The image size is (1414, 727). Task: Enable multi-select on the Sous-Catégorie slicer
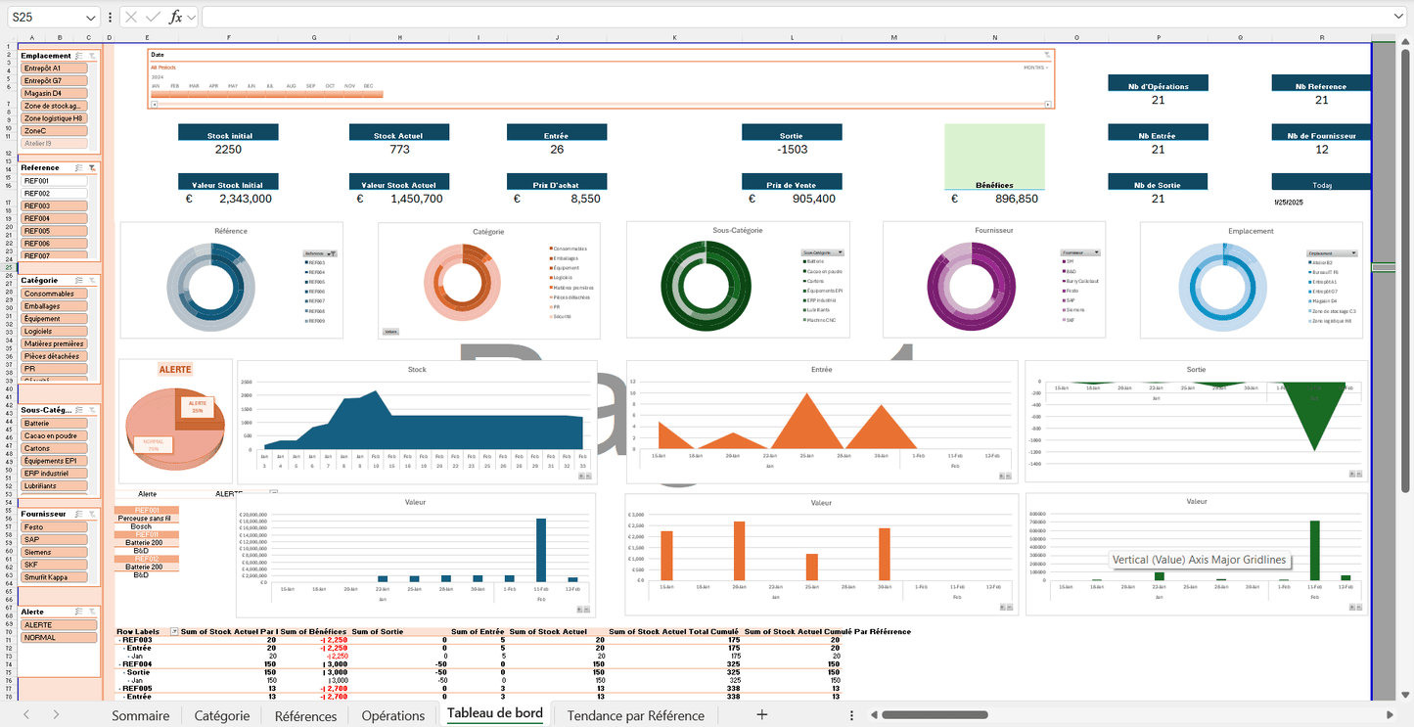[x=79, y=410]
